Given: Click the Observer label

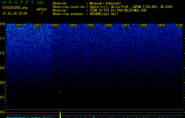Looking at the screenshot, I should pos(60,3).
